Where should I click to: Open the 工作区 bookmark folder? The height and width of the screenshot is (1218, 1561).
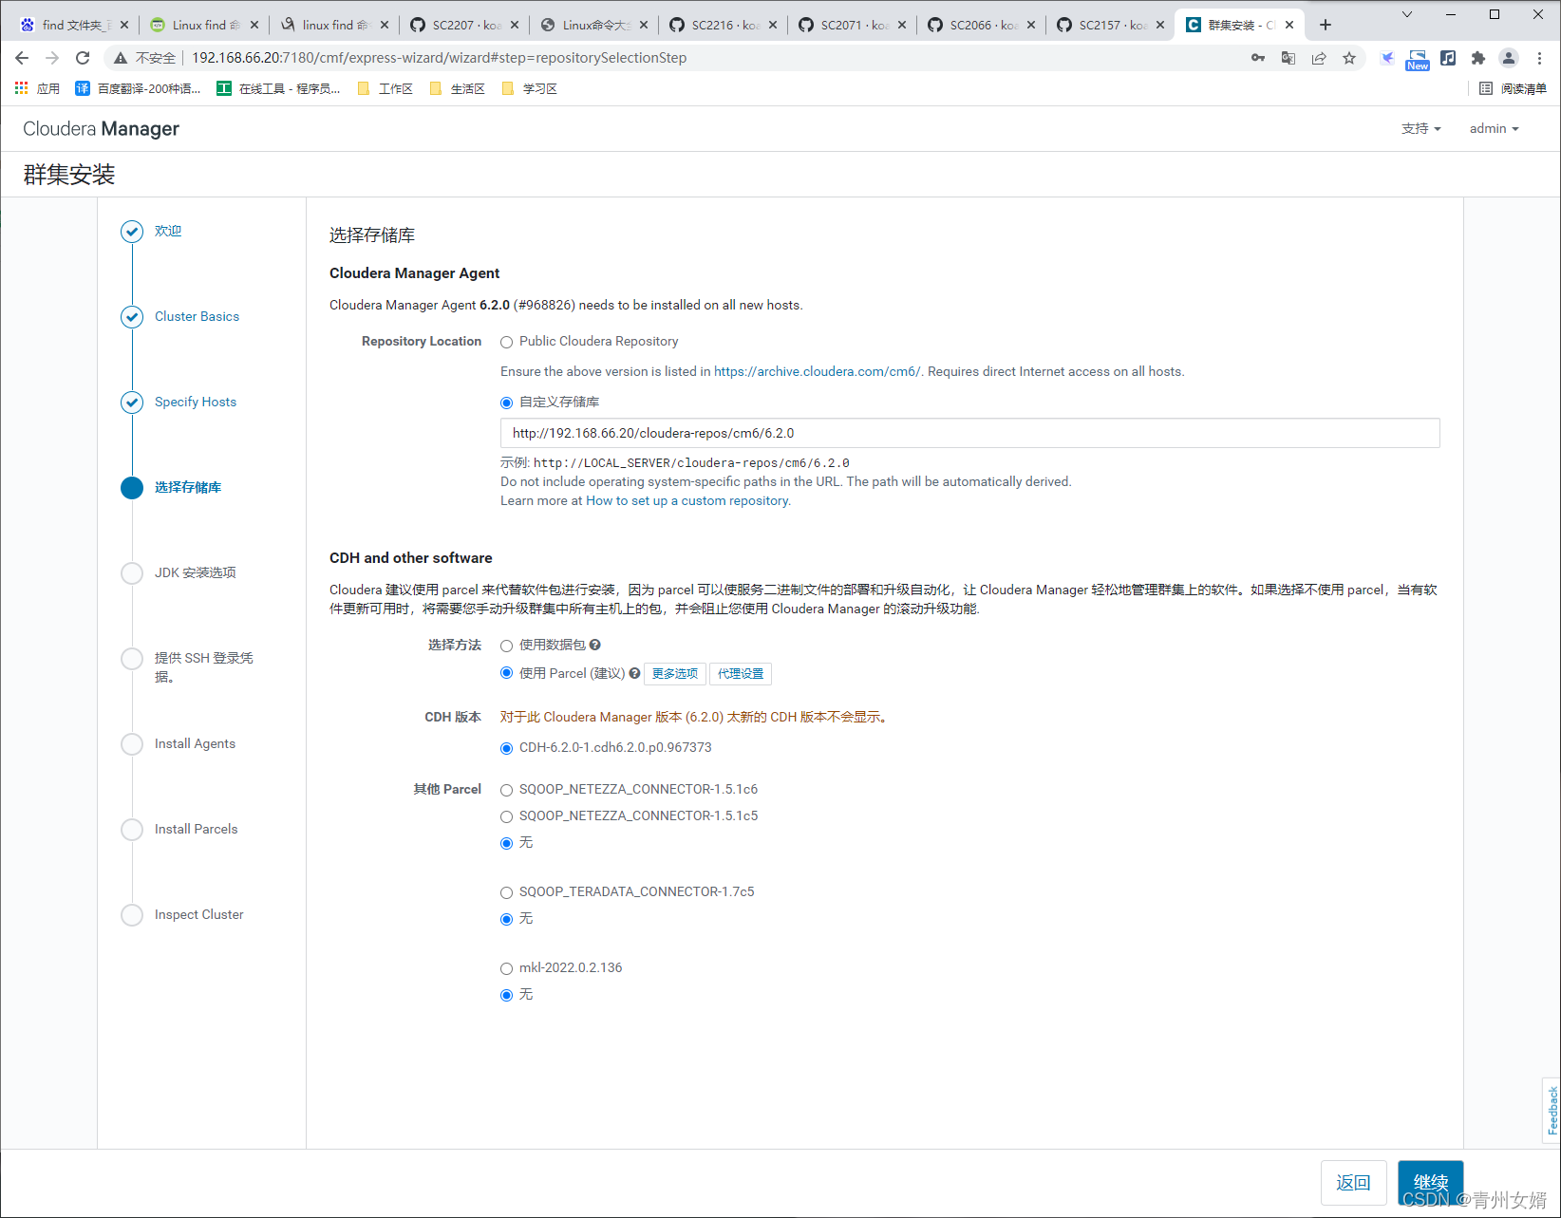tap(385, 88)
